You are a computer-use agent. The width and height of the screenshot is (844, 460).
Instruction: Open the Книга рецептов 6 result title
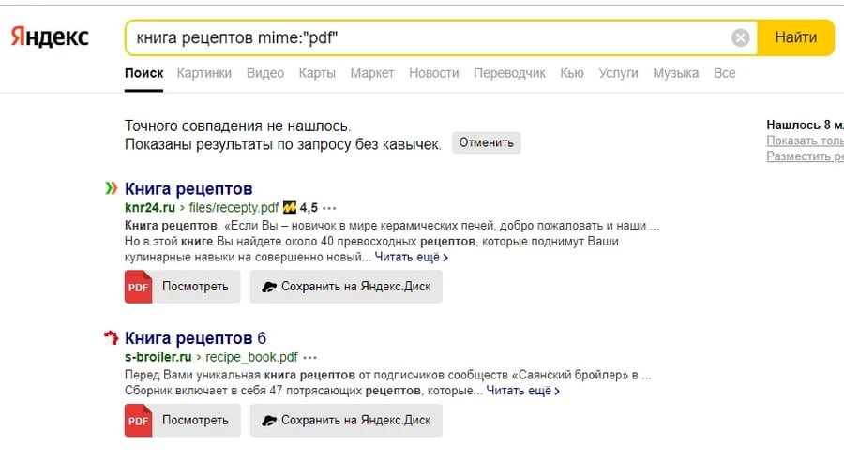tap(195, 338)
